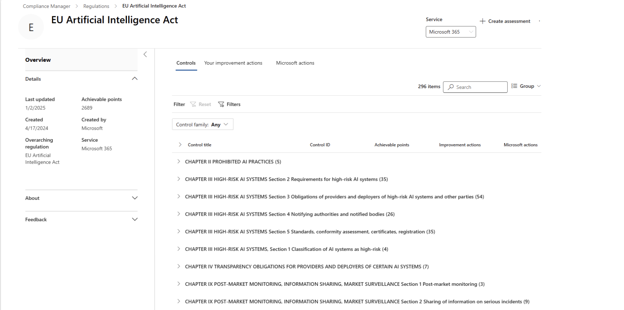
Task: Click the 296 items count text
Action: [x=429, y=87]
